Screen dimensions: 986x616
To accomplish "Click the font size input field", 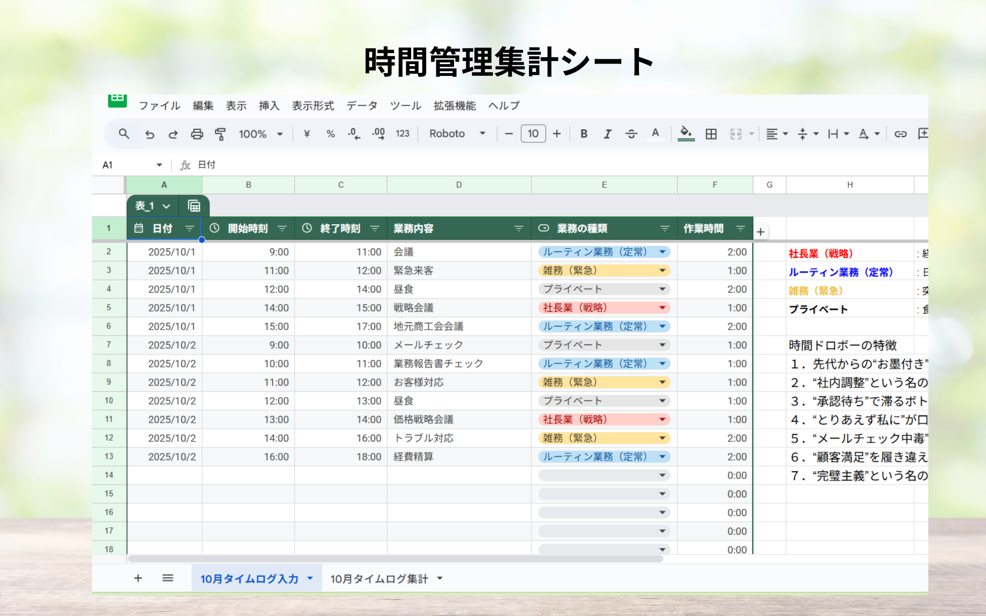I will [x=533, y=134].
